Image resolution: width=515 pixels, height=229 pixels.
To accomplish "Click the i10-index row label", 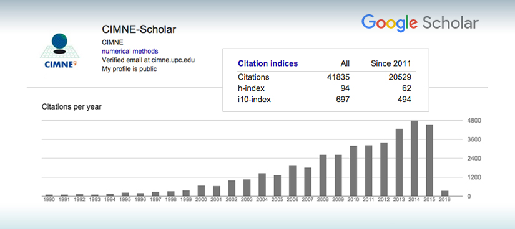I will pyautogui.click(x=254, y=100).
